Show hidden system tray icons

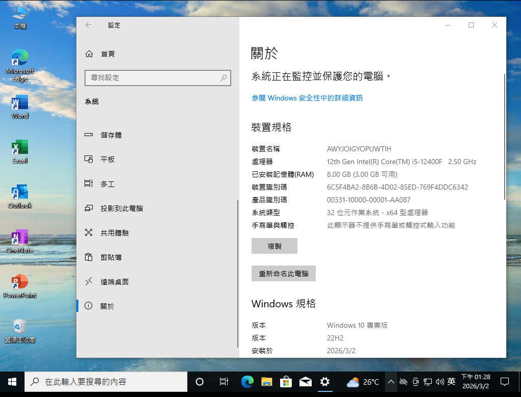391,382
